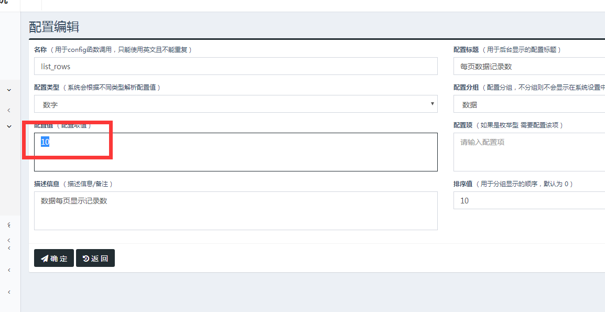The width and height of the screenshot is (605, 312).
Task: Open the 配置分组 dropdown showing 数据
Action: click(x=529, y=104)
